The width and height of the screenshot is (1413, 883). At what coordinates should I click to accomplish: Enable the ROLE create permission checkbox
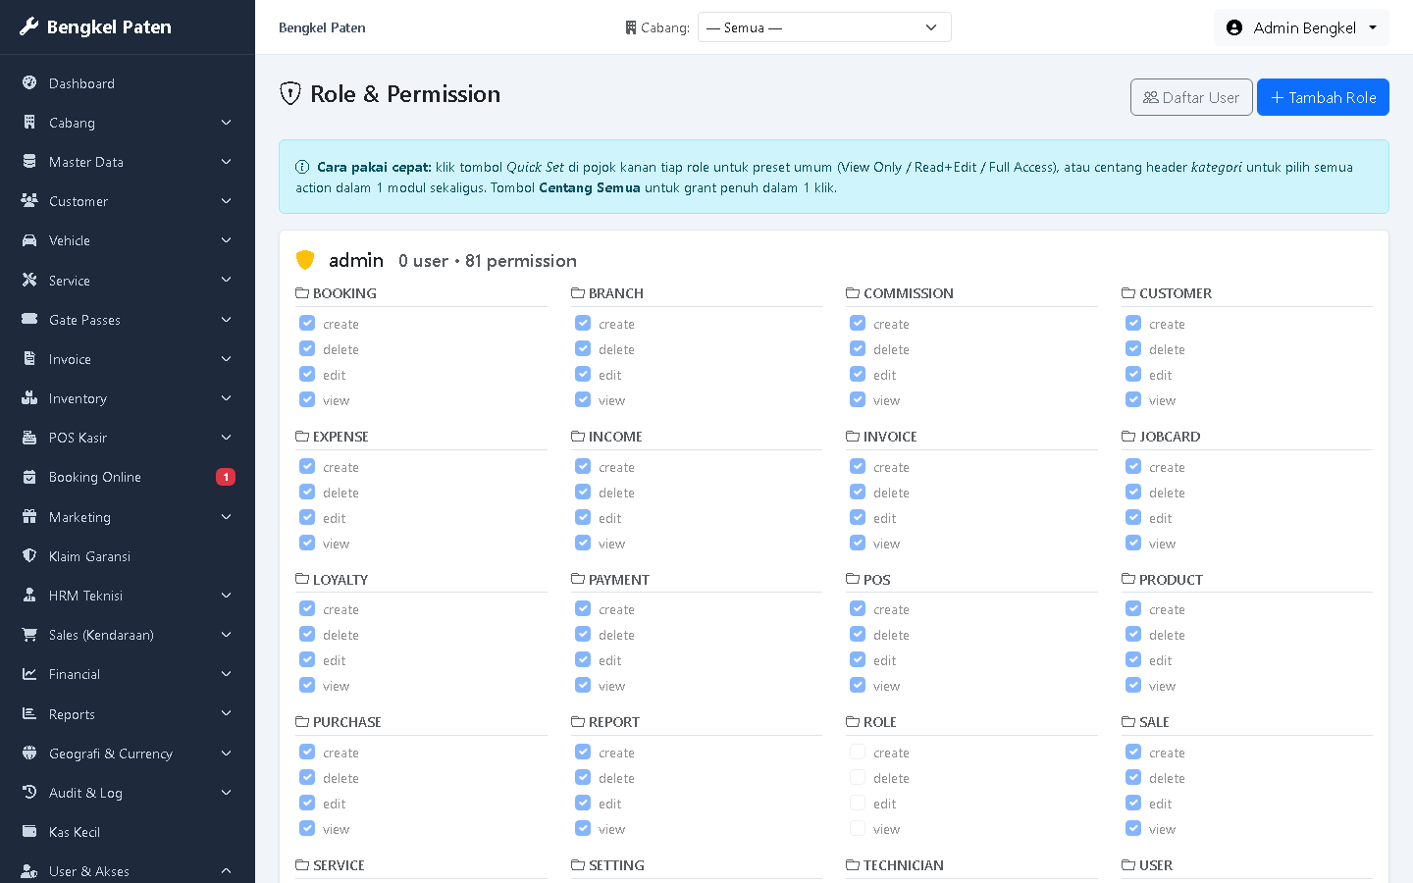coord(858,752)
